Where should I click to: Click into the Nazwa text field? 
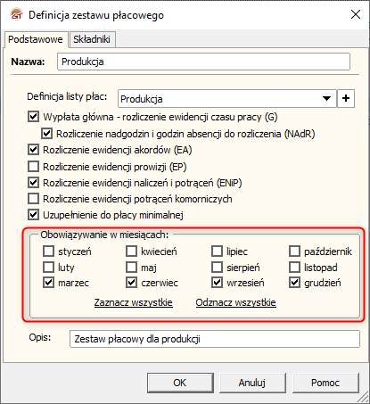203,62
